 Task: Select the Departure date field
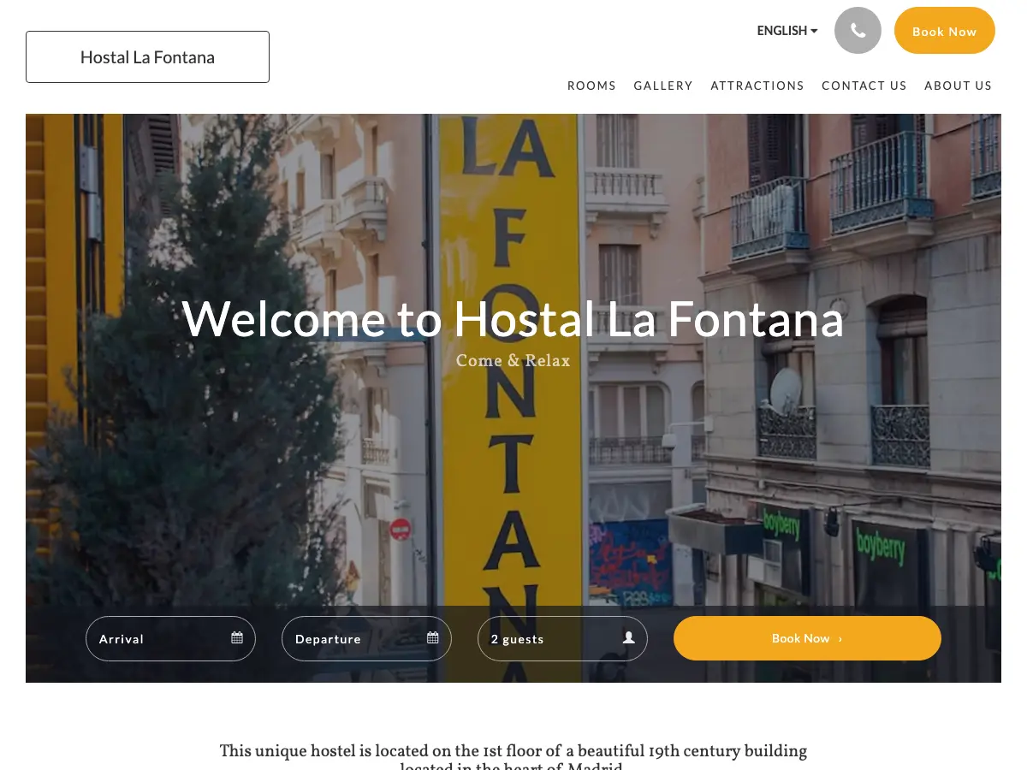click(366, 639)
